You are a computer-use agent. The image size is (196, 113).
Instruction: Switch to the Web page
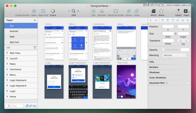tap(21, 37)
